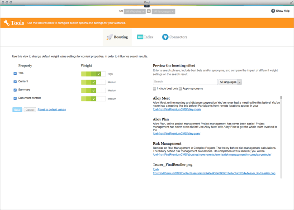Adjust the Content weight slider
Image resolution: width=294 pixels, height=210 pixels.
click(93, 81)
